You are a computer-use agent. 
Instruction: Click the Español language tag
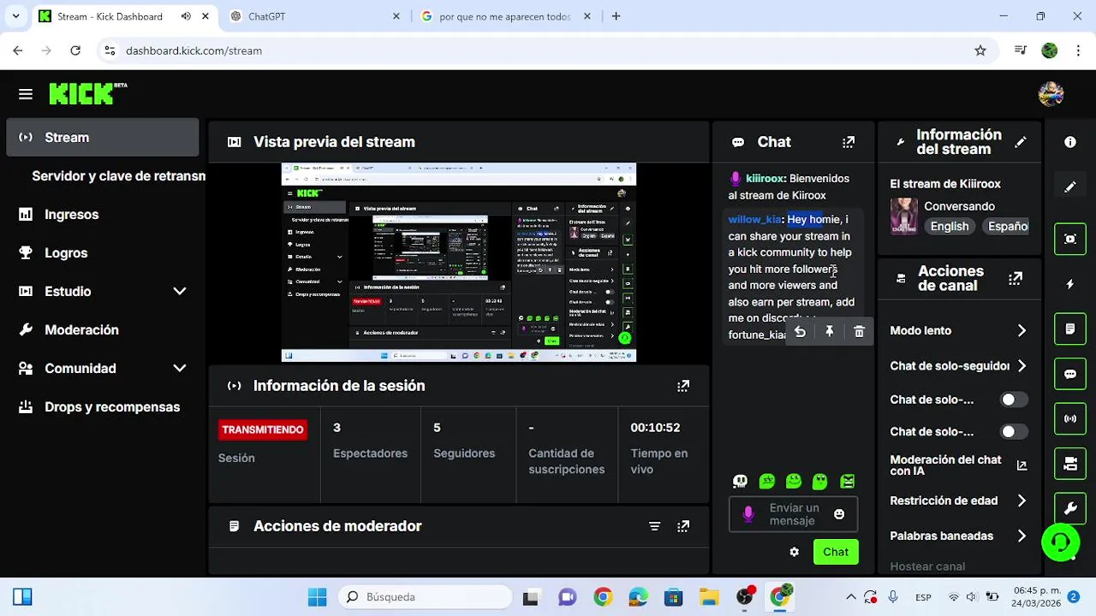tap(1006, 227)
